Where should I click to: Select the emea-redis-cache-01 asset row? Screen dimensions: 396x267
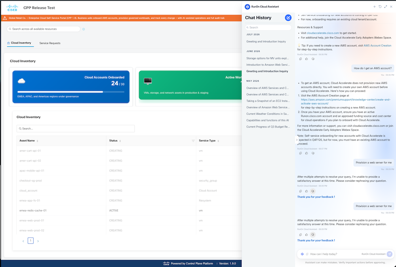coord(129,210)
